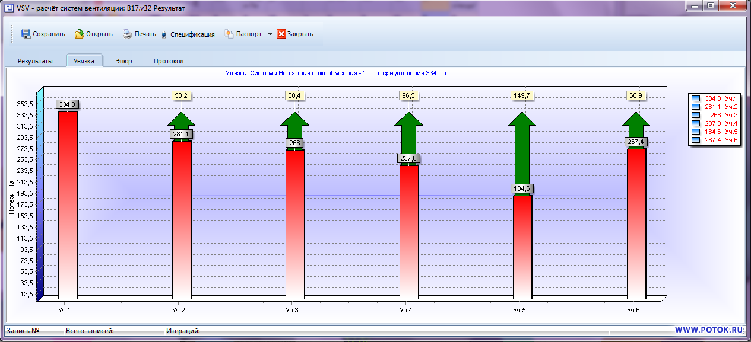Click the 149,7 value label above Уч.5
The image size is (751, 342).
[x=522, y=95]
